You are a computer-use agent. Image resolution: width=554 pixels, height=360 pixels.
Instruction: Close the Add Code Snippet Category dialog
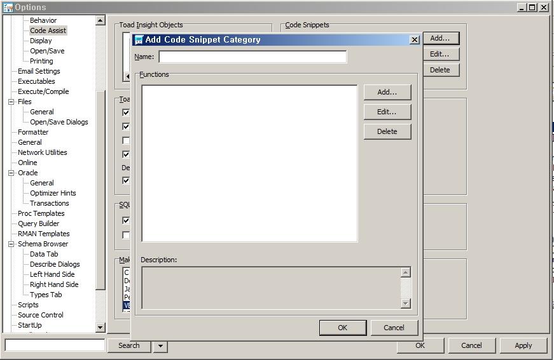pyautogui.click(x=414, y=40)
